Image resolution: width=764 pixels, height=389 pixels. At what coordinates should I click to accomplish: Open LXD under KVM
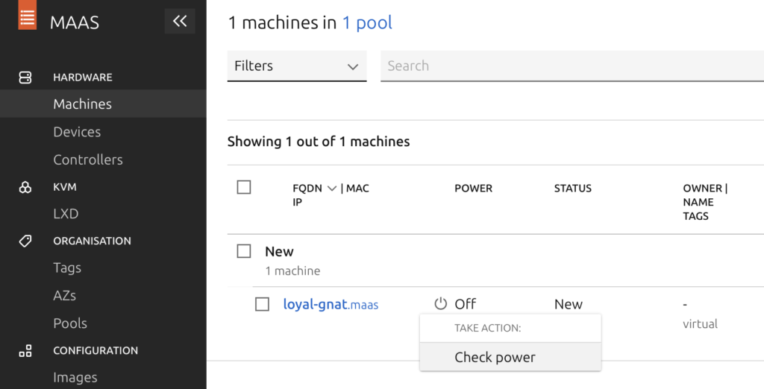(x=66, y=214)
